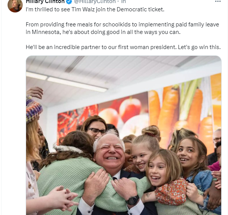228x215 pixels.
Task: Click the black wristwatch in the photo
Action: (133, 200)
